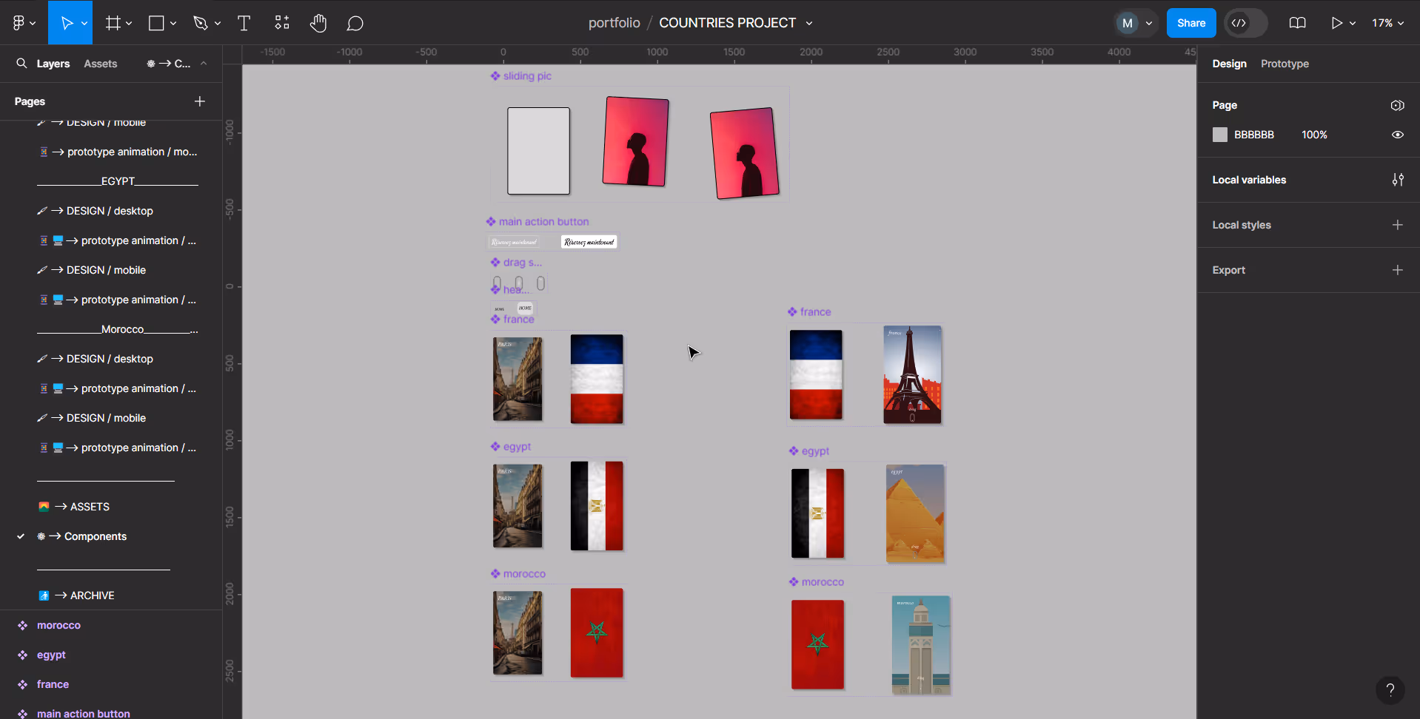The height and width of the screenshot is (719, 1420).
Task: Select the Comment tool
Action: pos(355,23)
